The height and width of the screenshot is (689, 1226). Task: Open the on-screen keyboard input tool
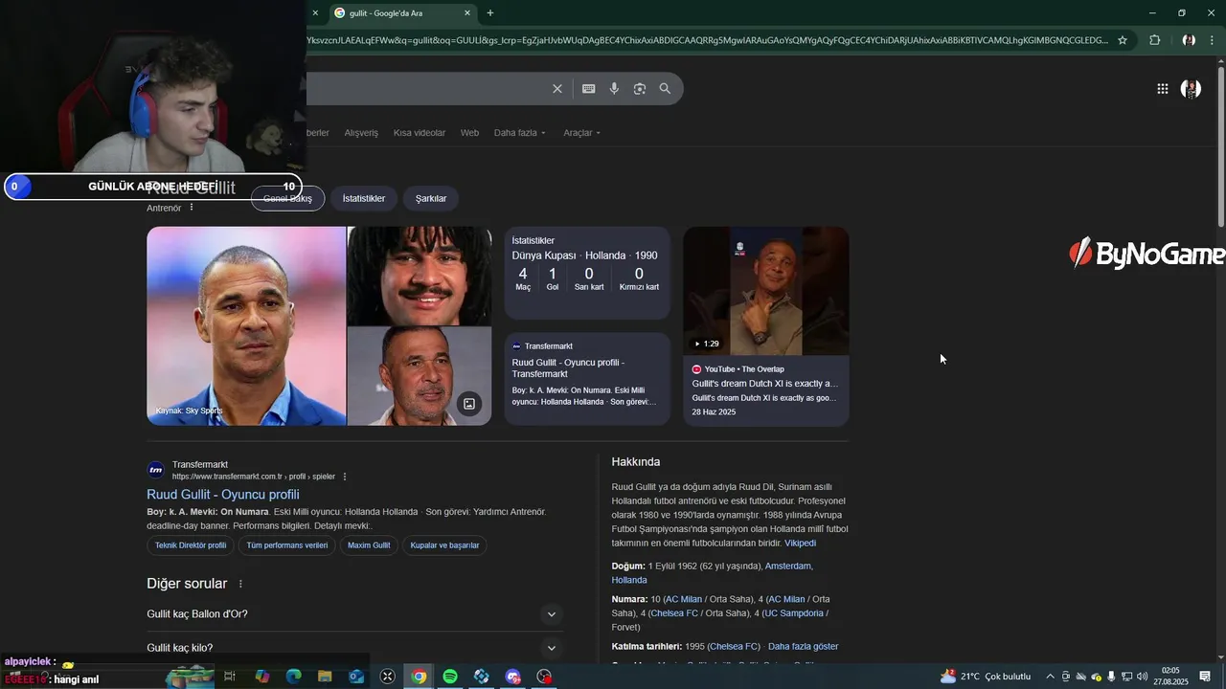[x=588, y=89]
